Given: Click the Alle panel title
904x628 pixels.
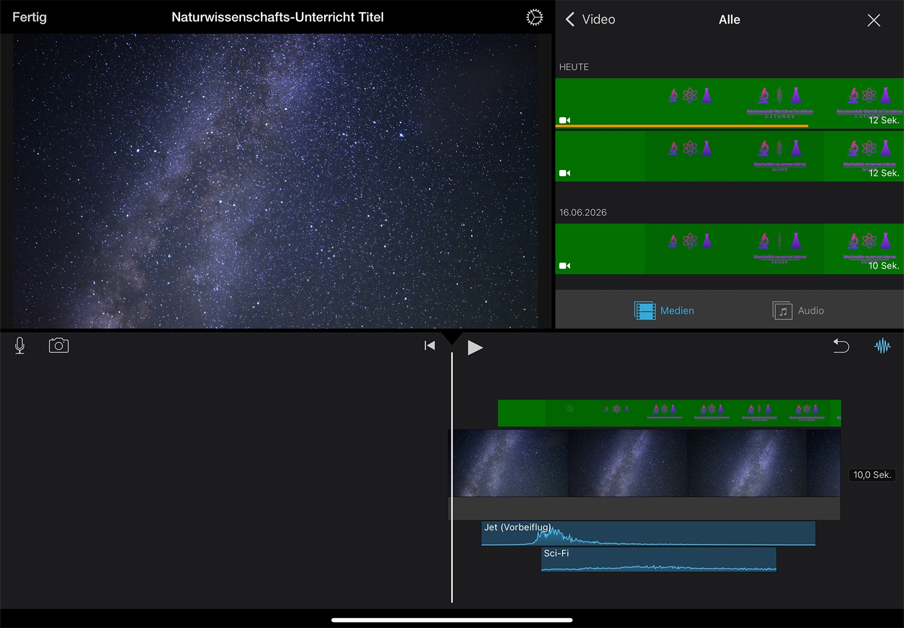Looking at the screenshot, I should (x=730, y=20).
